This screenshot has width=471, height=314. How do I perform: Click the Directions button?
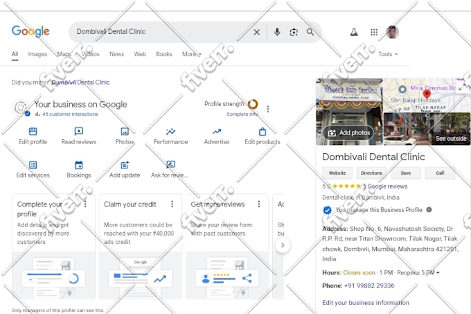(x=371, y=173)
